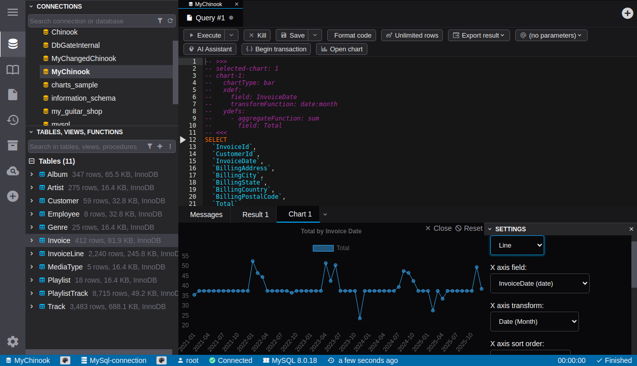The image size is (637, 366).
Task: Switch to the Result 1 tab
Action: click(255, 215)
